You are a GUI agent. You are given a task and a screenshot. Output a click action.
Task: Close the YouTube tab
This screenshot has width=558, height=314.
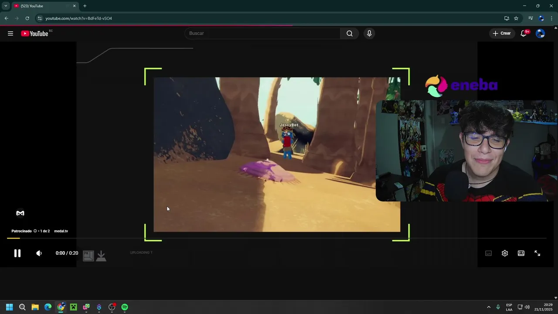coord(74,6)
